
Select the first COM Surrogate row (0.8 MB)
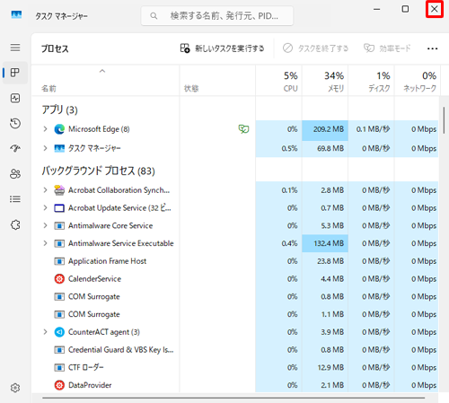(x=234, y=296)
